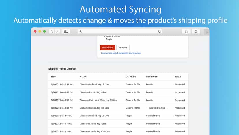Show all tabs overview icon
This screenshot has height=135, width=239.
(196, 31)
